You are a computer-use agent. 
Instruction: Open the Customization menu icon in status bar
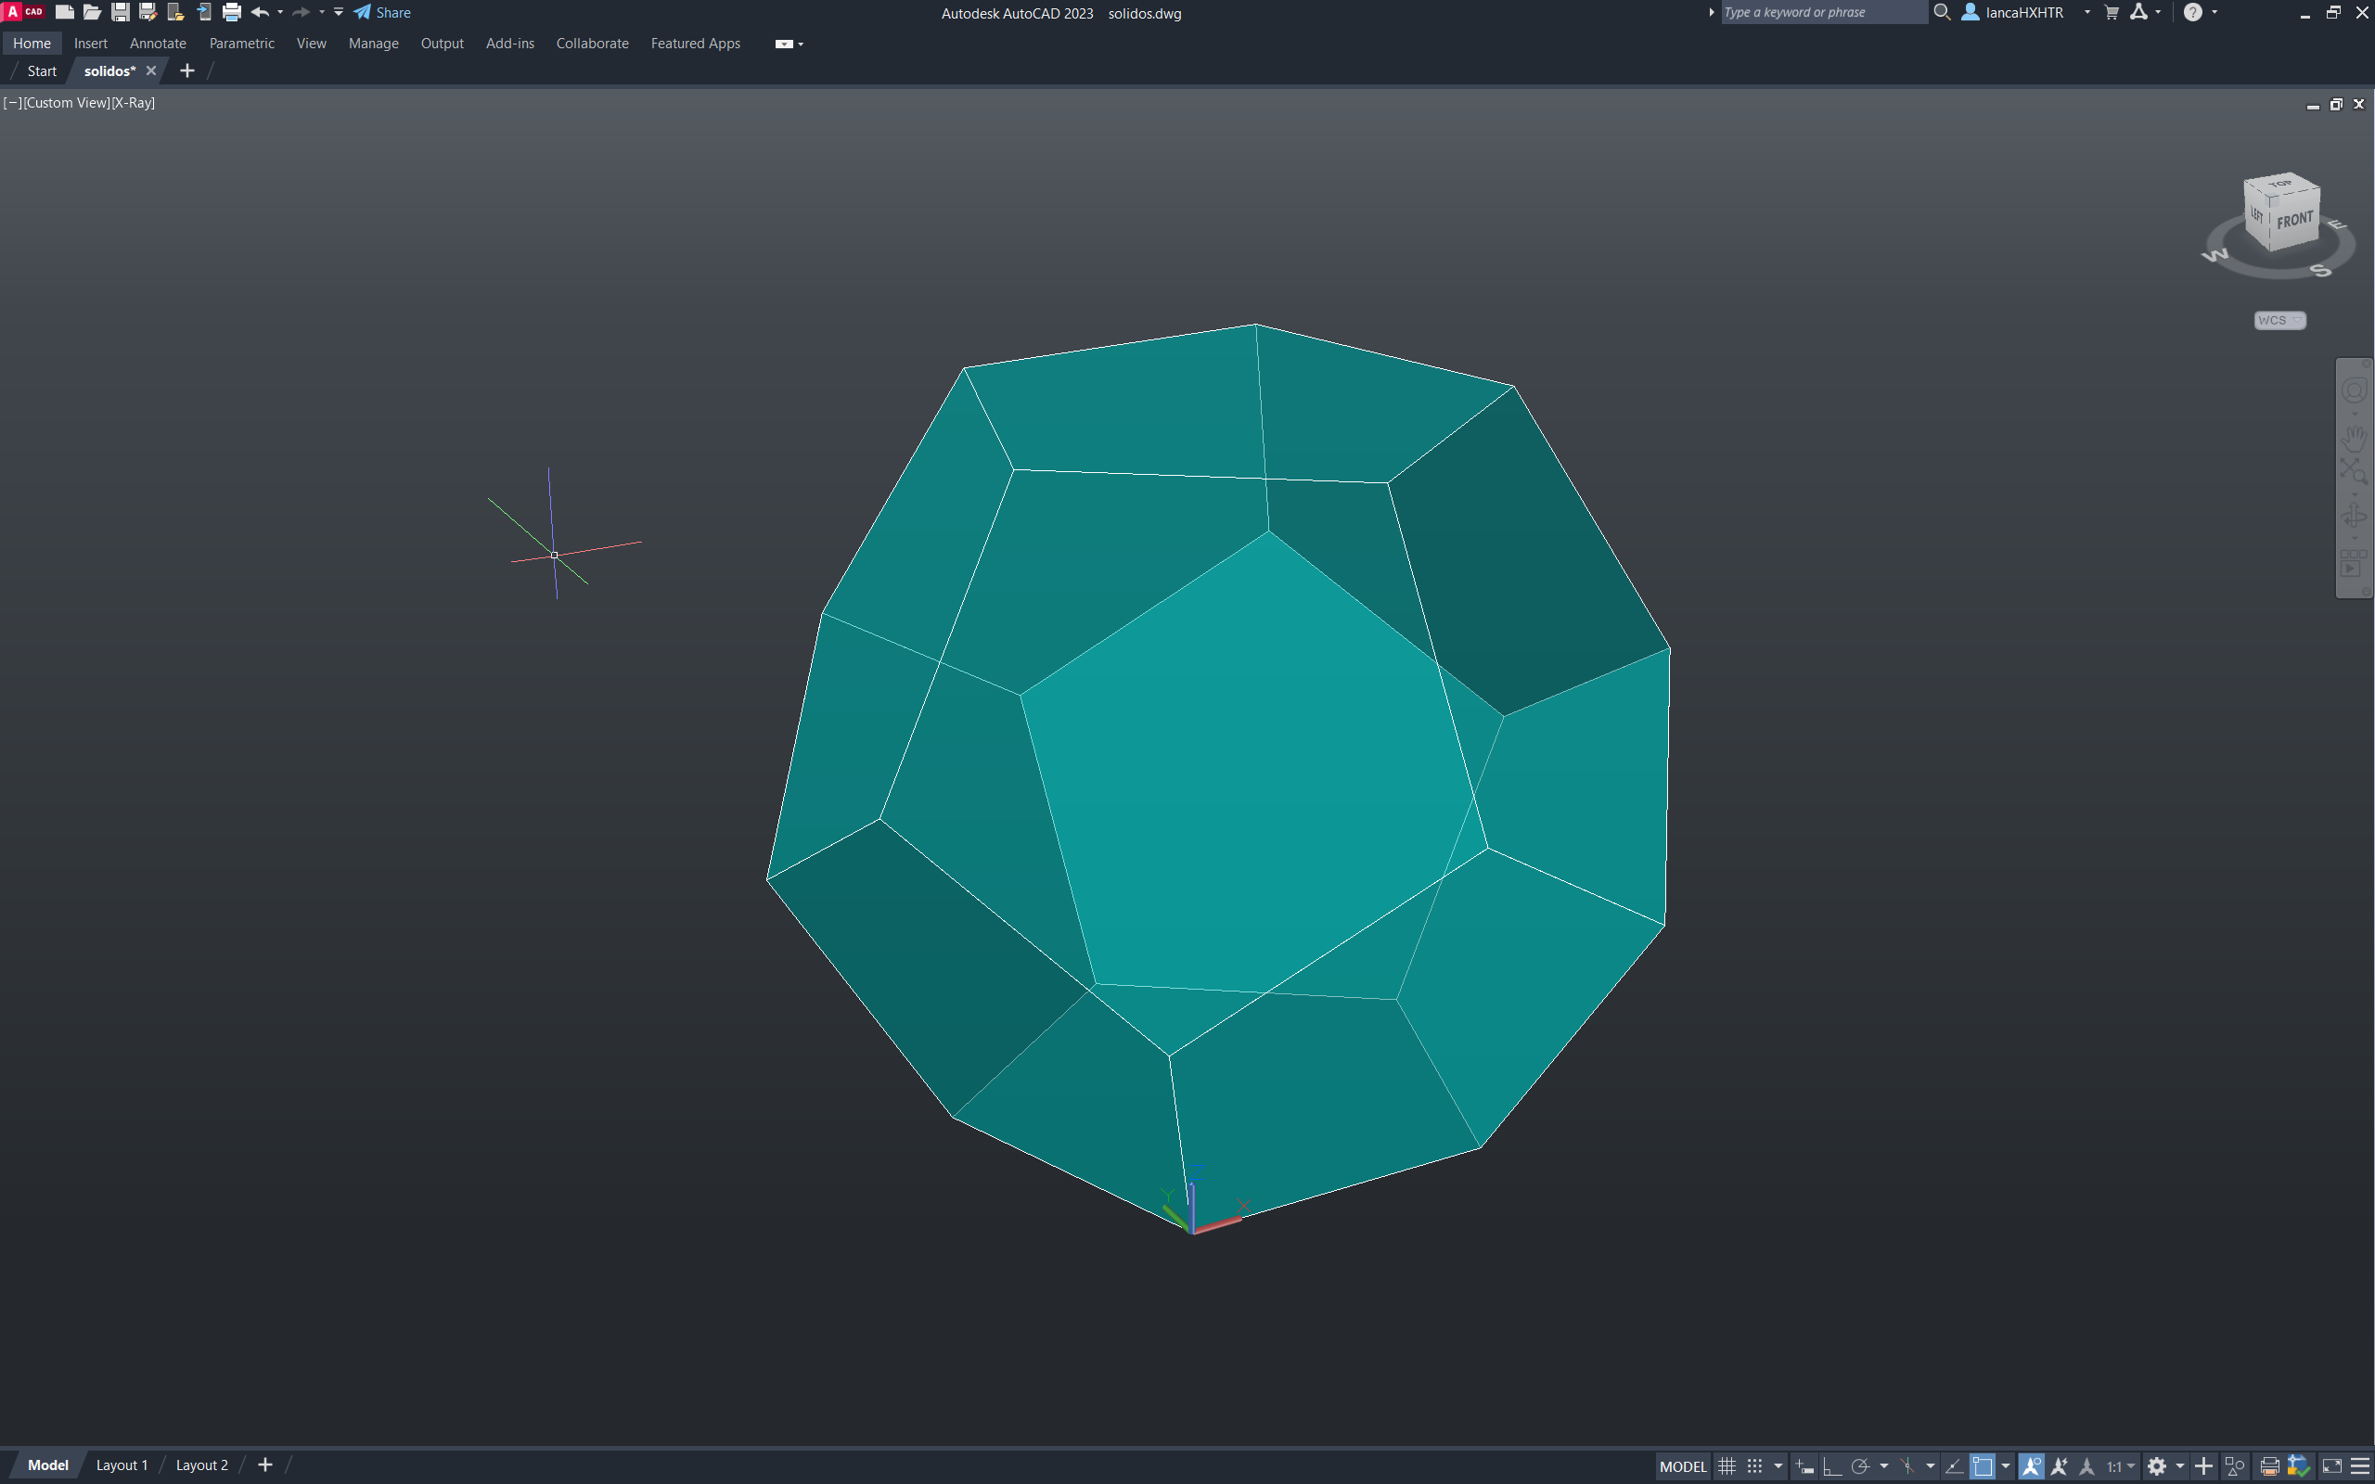click(x=2360, y=1466)
